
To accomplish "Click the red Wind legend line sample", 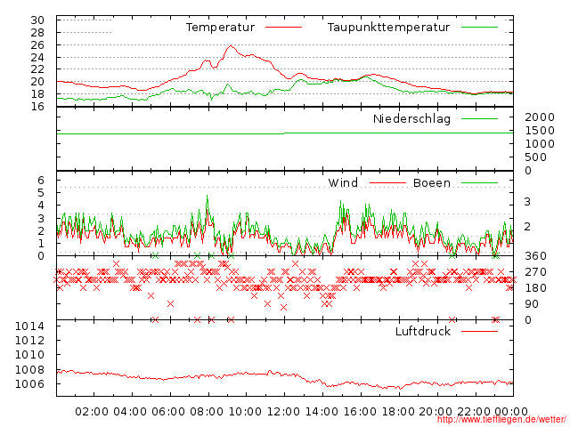I will [x=387, y=183].
